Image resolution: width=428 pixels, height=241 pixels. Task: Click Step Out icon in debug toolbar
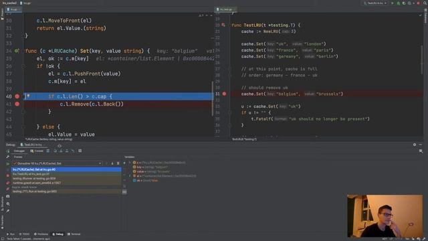pyautogui.click(x=67, y=151)
